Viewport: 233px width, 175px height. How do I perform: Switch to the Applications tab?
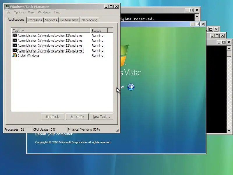tap(16, 20)
